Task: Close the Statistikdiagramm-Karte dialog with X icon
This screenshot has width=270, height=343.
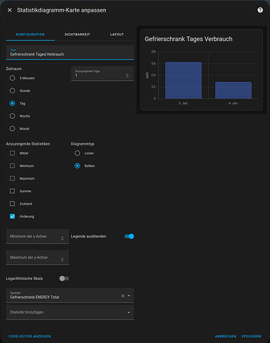Action: pyautogui.click(x=10, y=10)
